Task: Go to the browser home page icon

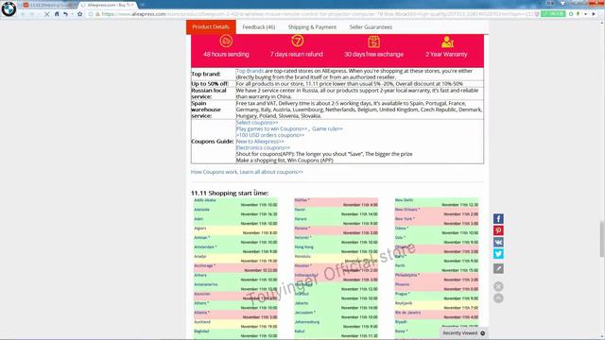Action: tap(57, 14)
